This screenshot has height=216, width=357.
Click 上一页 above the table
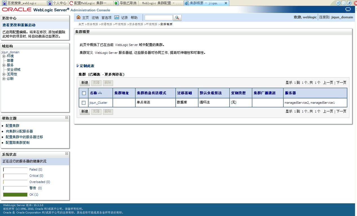(x=328, y=83)
